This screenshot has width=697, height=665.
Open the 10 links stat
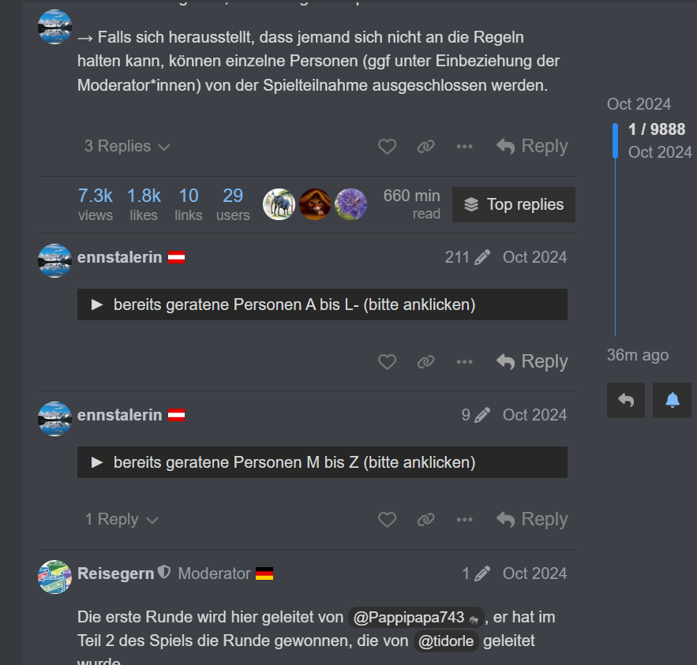pos(189,204)
